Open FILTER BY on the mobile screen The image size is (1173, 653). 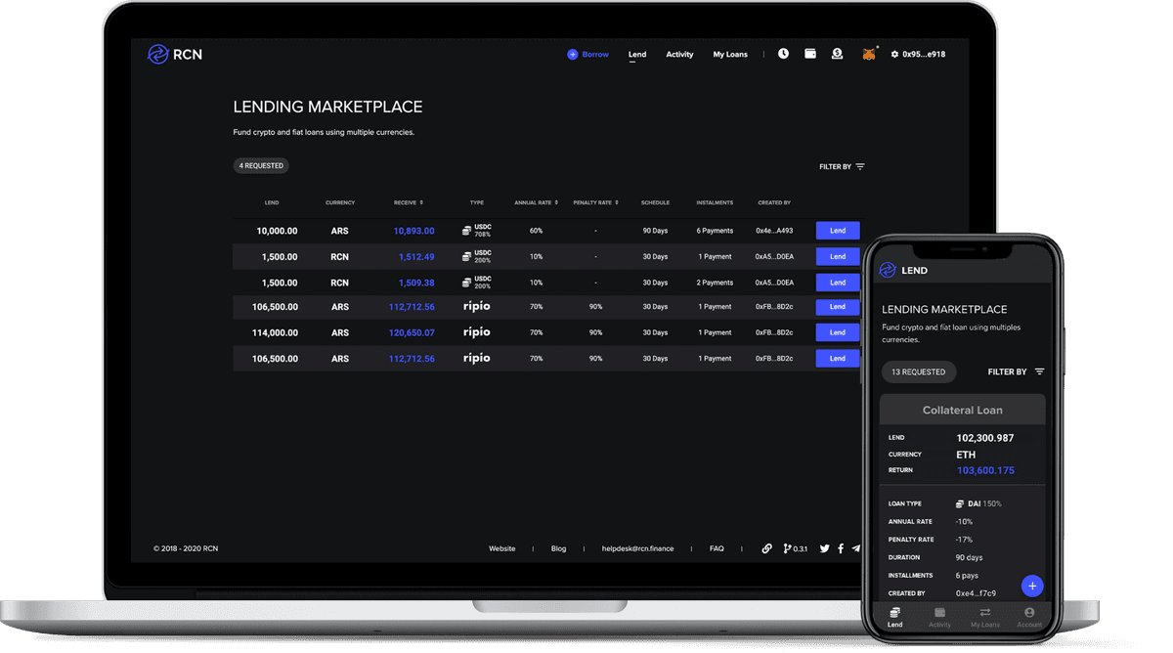tap(1017, 371)
